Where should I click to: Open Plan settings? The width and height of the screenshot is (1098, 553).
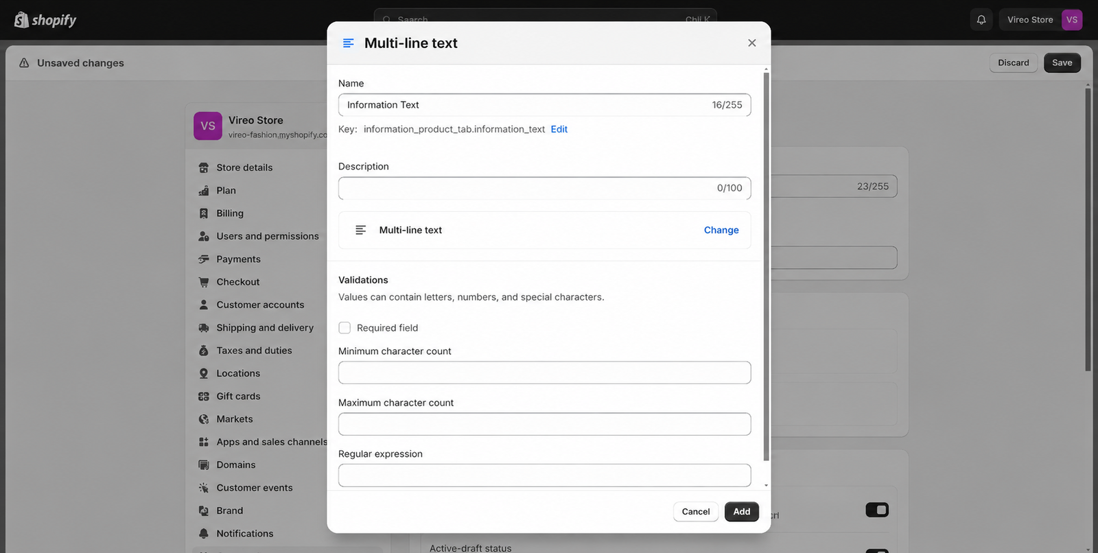pyautogui.click(x=226, y=191)
